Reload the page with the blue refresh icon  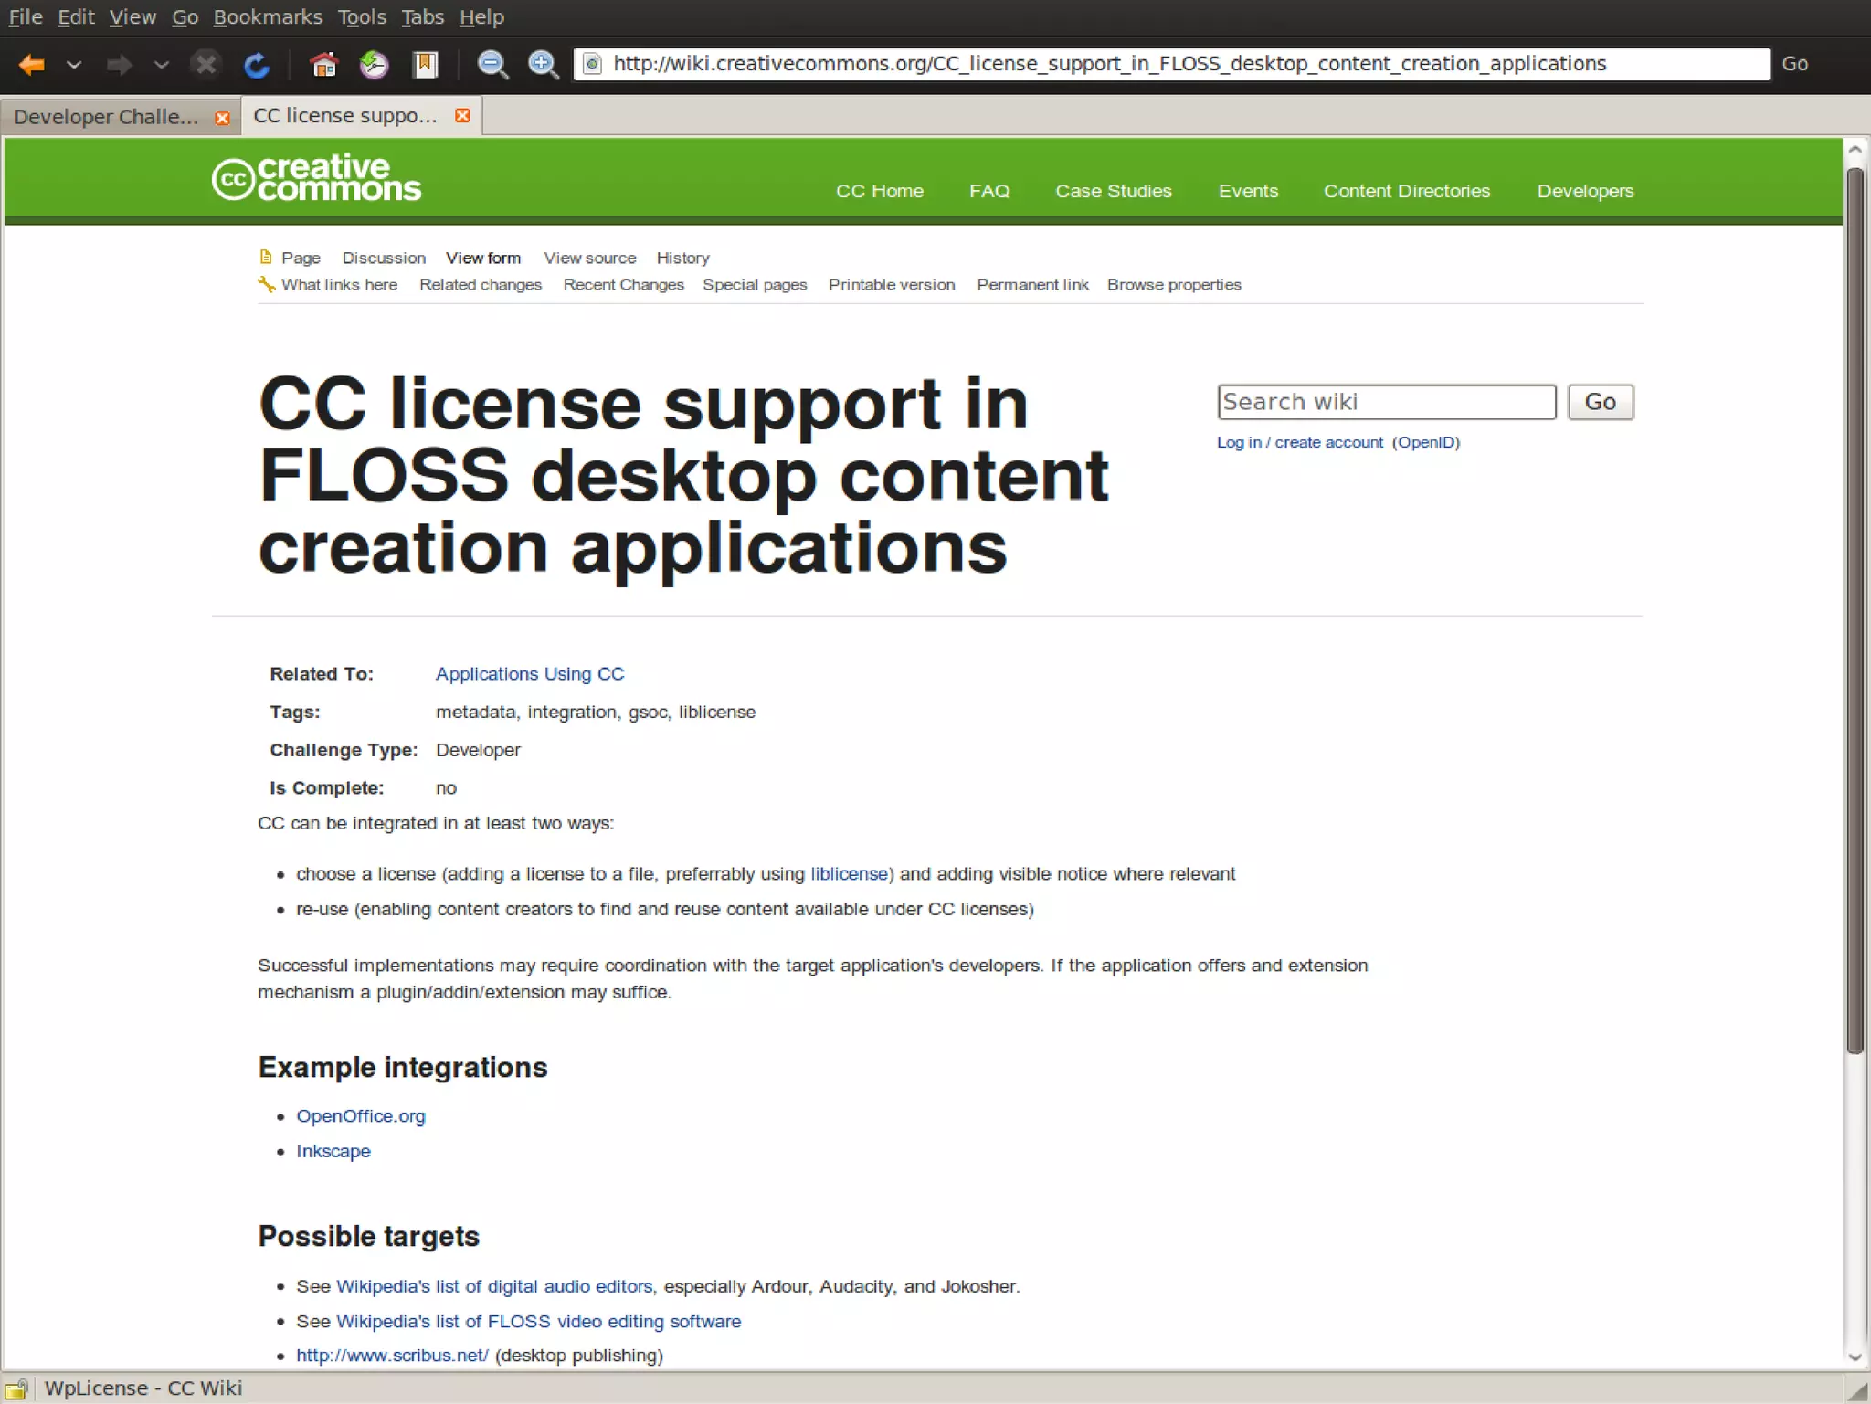[x=257, y=65]
